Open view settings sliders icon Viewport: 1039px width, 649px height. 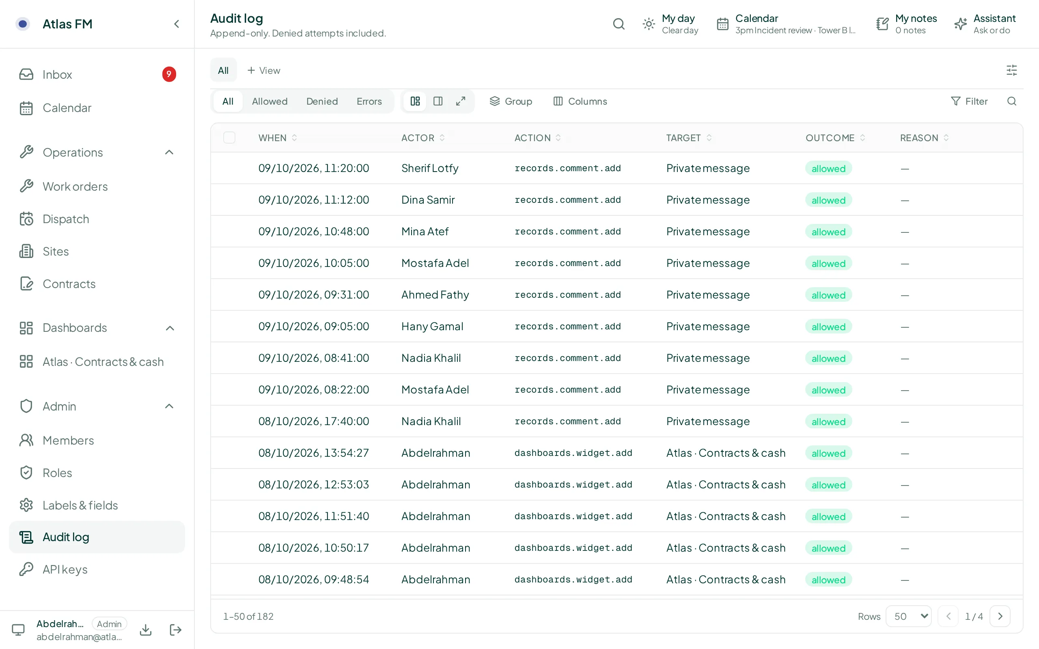(x=1011, y=71)
